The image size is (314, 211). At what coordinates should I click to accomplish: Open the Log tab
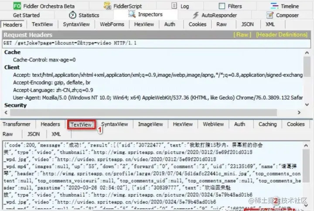[x=180, y=6]
